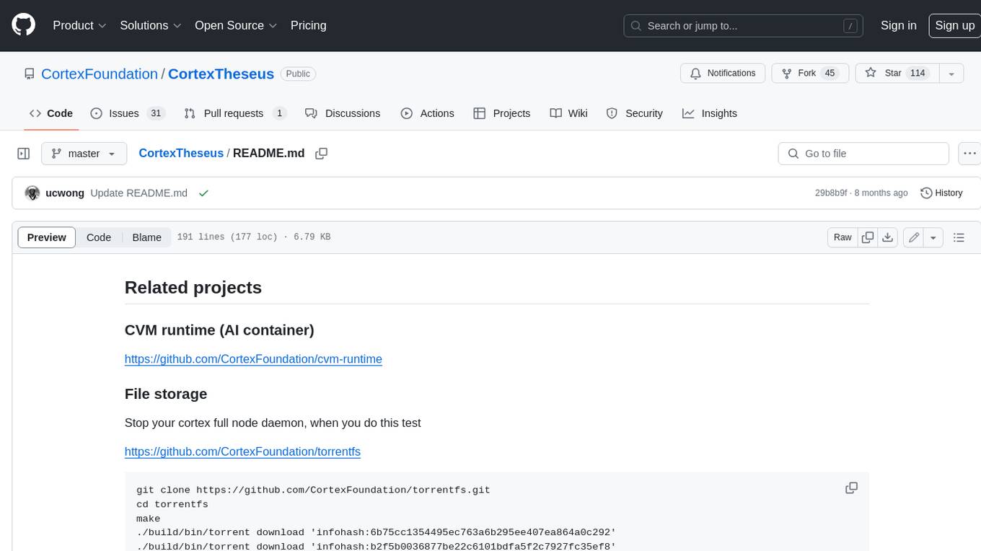The width and height of the screenshot is (981, 551).
Task: Navigate to CortexTheseus breadcrumb root
Action: (181, 154)
